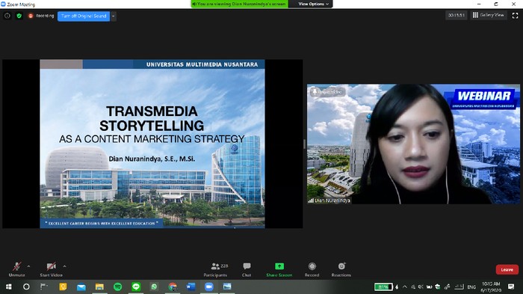Open Photos app from taskbar

click(227, 287)
